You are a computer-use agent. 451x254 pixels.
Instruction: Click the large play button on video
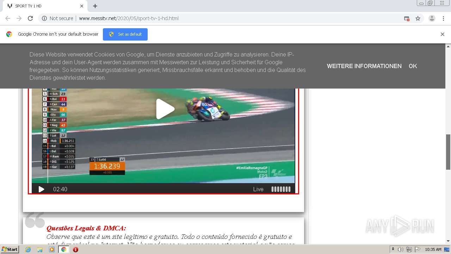pyautogui.click(x=165, y=109)
